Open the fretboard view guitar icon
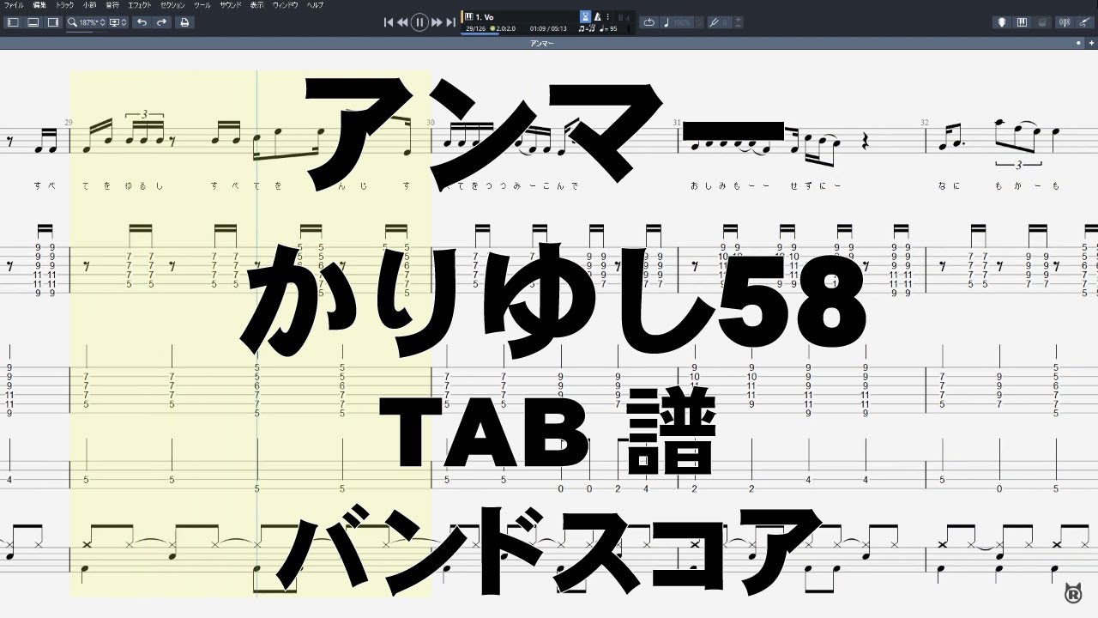 pos(1002,22)
